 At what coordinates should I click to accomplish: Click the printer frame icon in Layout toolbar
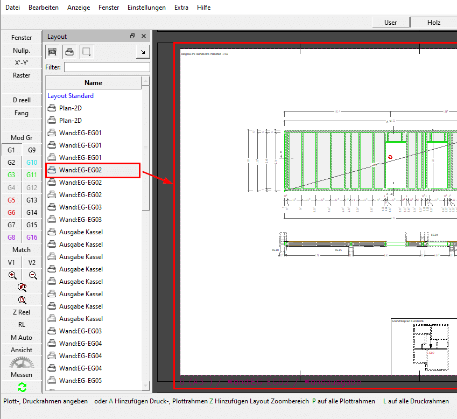click(69, 52)
